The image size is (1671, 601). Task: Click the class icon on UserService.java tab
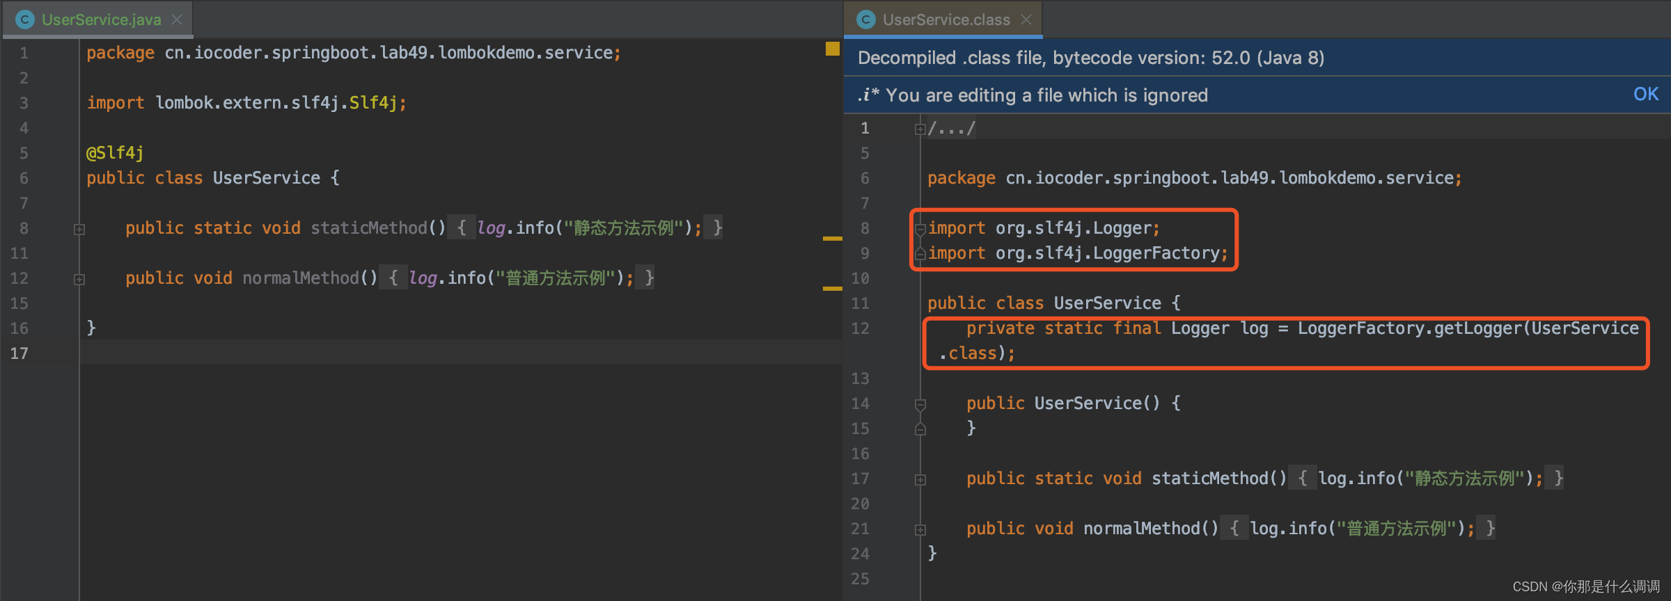(25, 19)
